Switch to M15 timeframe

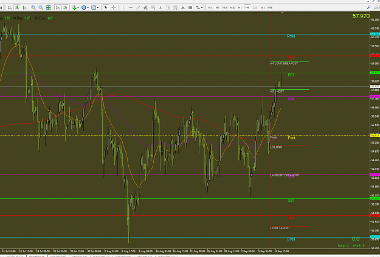pyautogui.click(x=225, y=7)
